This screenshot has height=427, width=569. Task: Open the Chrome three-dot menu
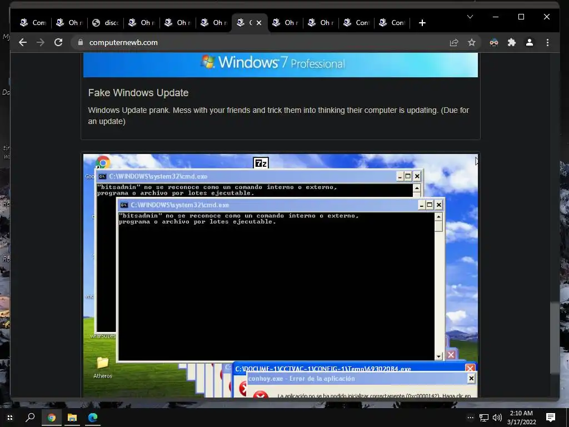pyautogui.click(x=547, y=42)
